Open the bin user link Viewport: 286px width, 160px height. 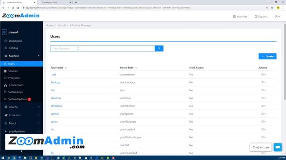(x=53, y=90)
